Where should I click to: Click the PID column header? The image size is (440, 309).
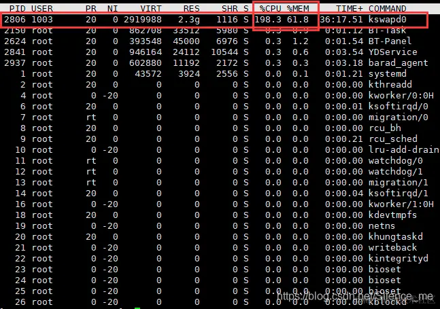pos(18,8)
